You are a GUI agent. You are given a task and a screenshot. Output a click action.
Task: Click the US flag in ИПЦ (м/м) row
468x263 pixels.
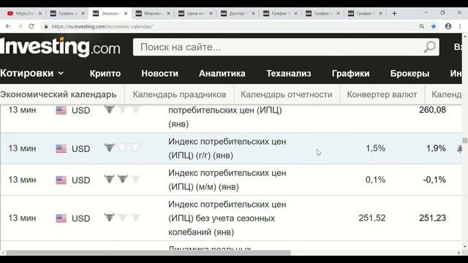pos(61,180)
